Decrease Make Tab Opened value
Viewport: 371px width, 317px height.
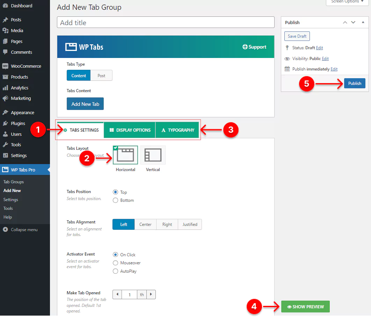pos(117,295)
